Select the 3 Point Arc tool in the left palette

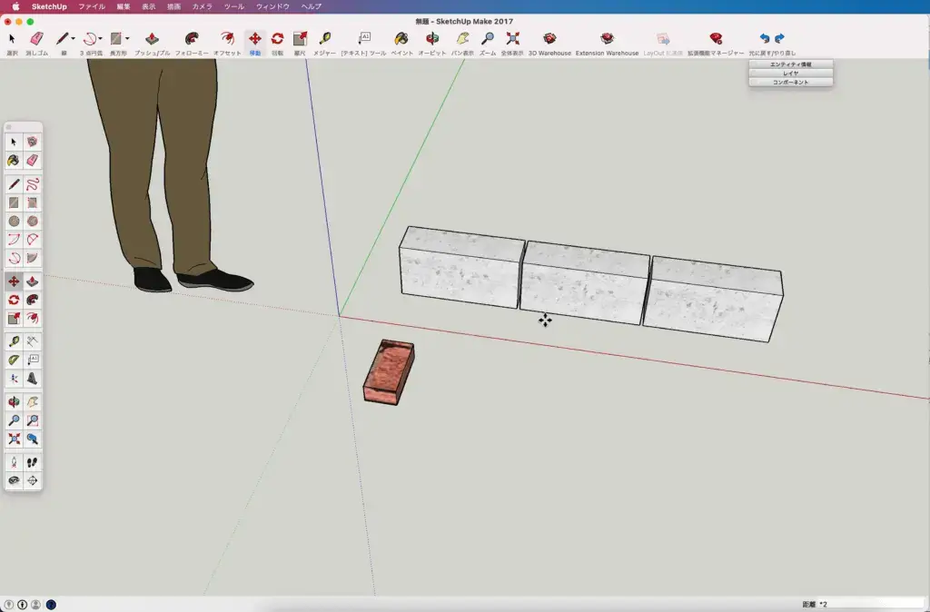14,258
